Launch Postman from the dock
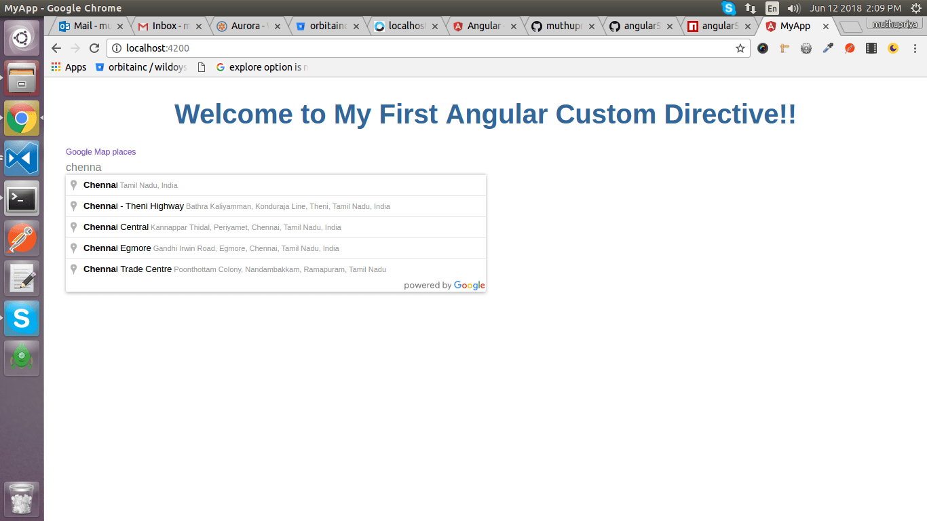Image resolution: width=927 pixels, height=521 pixels. (22, 239)
